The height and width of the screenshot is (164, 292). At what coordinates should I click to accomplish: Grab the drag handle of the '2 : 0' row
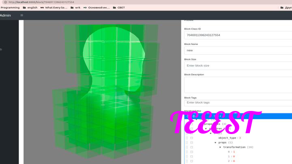tap(187, 161)
